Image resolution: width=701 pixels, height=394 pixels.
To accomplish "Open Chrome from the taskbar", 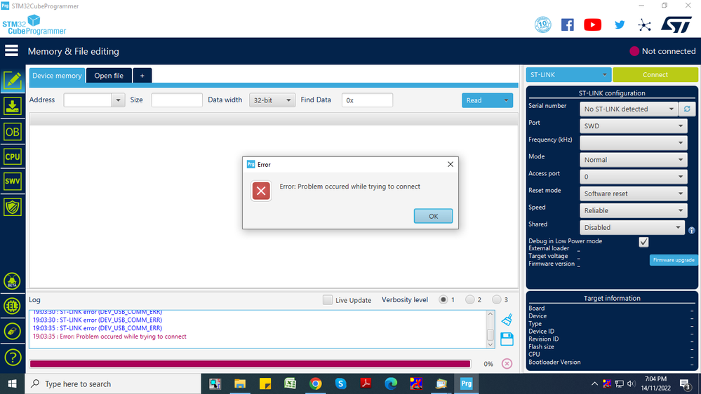I will click(x=316, y=383).
